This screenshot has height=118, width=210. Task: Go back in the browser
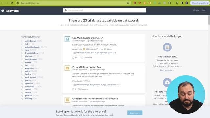pos(2,3)
